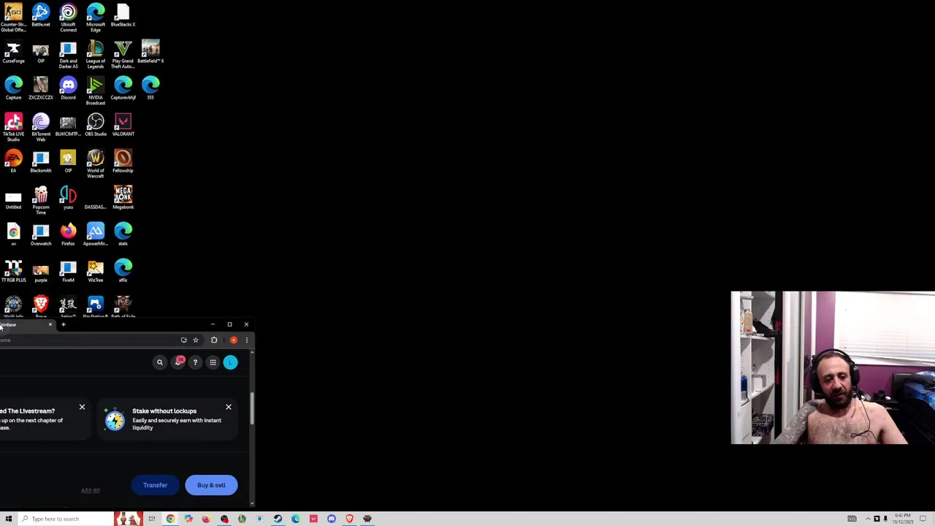935x526 pixels.
Task: Select the Popcorn Time desktop icon
Action: tap(41, 201)
